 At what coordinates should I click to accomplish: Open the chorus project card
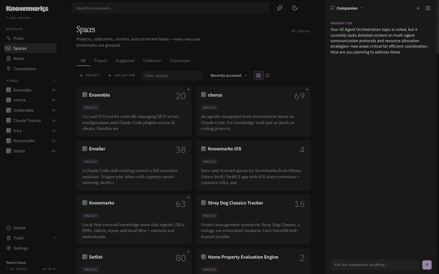pyautogui.click(x=253, y=111)
